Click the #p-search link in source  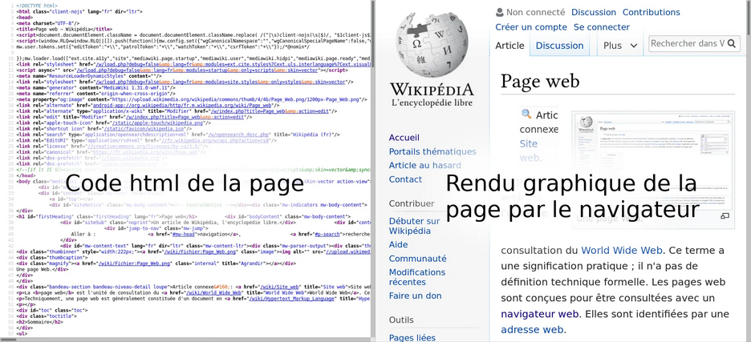pos(327,235)
